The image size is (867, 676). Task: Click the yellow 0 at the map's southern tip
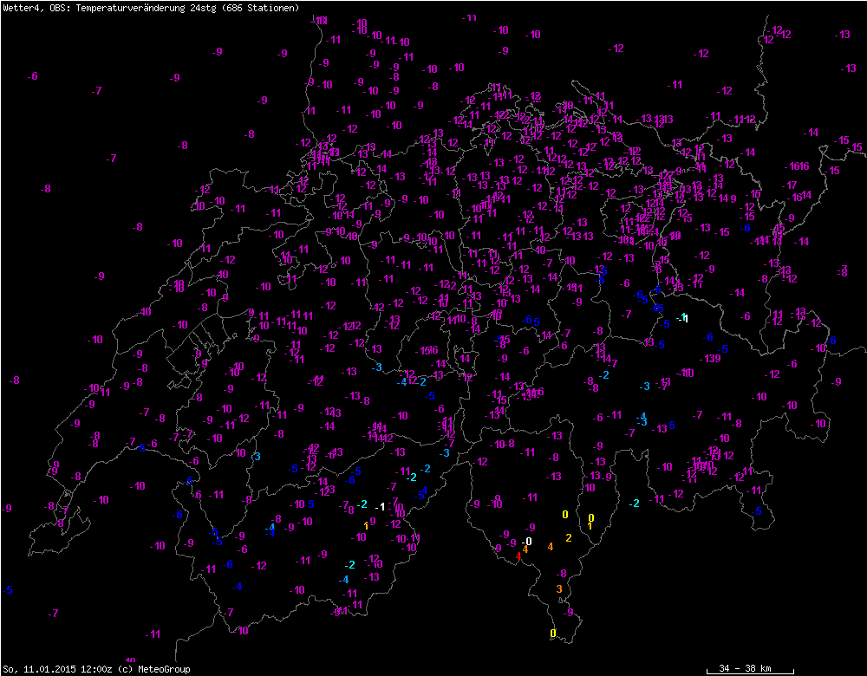click(x=552, y=634)
